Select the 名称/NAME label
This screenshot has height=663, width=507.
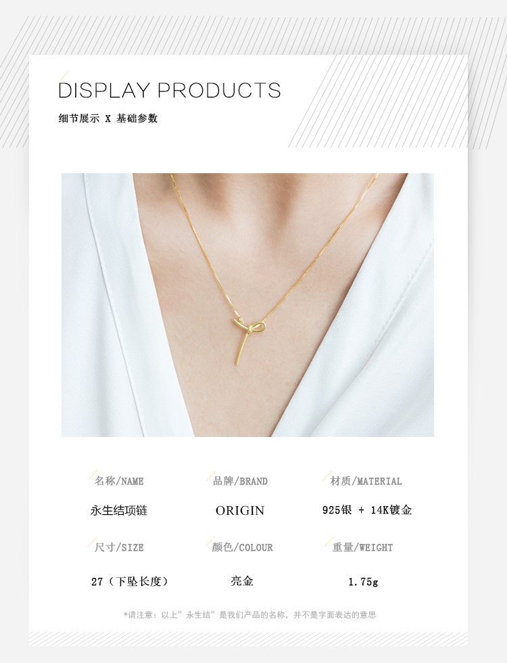[x=119, y=481]
